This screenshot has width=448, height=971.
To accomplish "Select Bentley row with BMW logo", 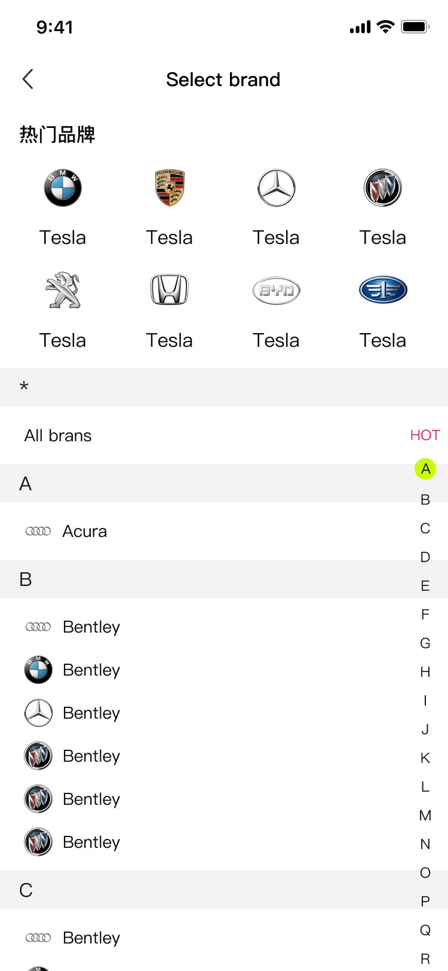I will [x=91, y=670].
